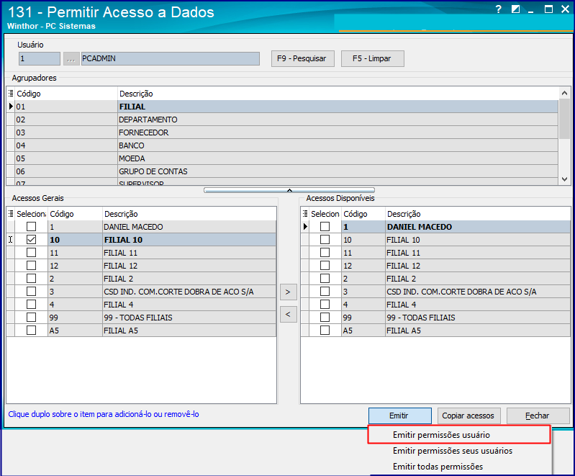575x476 pixels.
Task: Click the Emitir button
Action: (x=399, y=416)
